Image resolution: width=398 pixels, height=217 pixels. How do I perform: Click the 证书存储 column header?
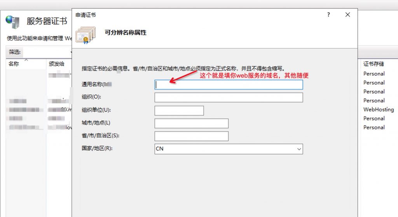374,64
